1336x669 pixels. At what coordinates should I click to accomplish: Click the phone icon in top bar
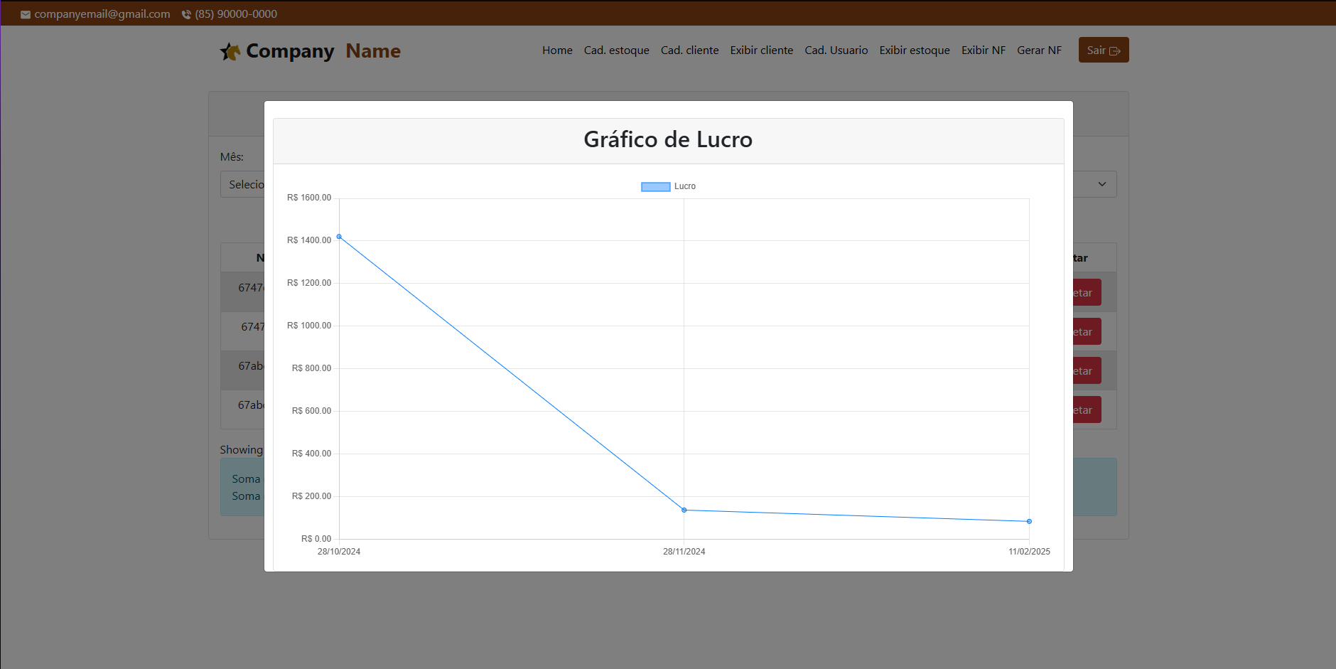(186, 14)
